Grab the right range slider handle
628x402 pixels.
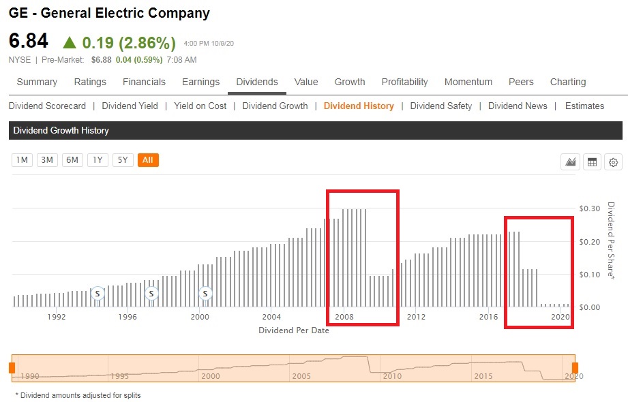click(575, 367)
